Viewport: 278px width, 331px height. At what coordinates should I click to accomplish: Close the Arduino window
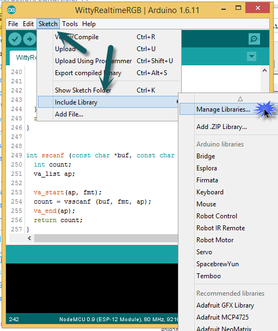click(257, 8)
